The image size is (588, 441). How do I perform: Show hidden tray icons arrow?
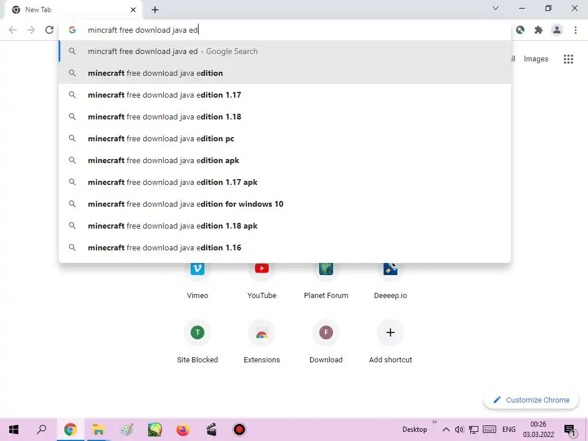pyautogui.click(x=446, y=430)
